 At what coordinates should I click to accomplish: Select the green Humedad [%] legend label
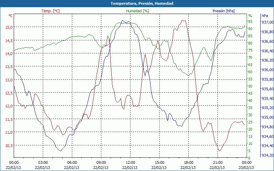coord(138,11)
